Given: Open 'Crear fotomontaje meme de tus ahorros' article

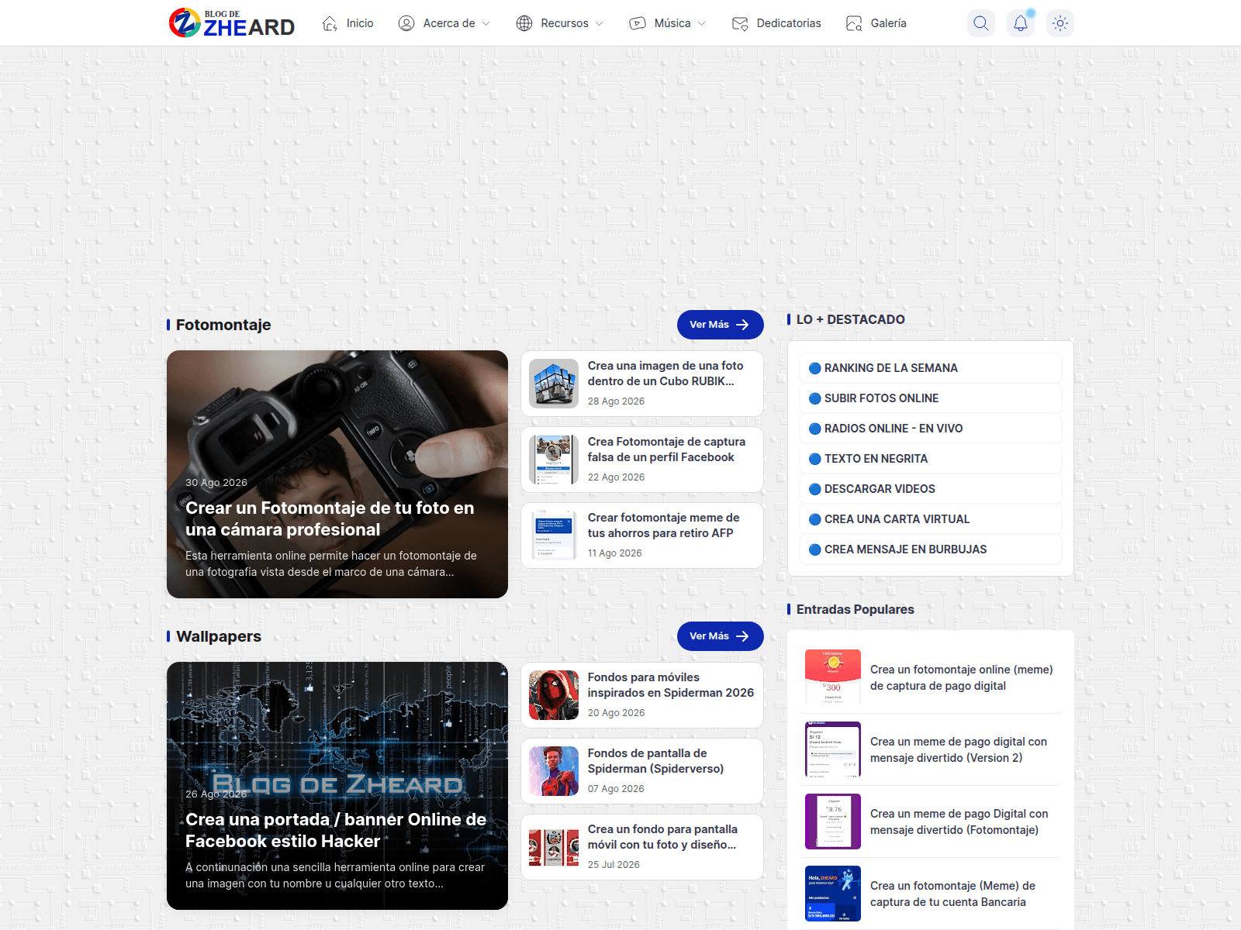Looking at the screenshot, I should [x=663, y=525].
